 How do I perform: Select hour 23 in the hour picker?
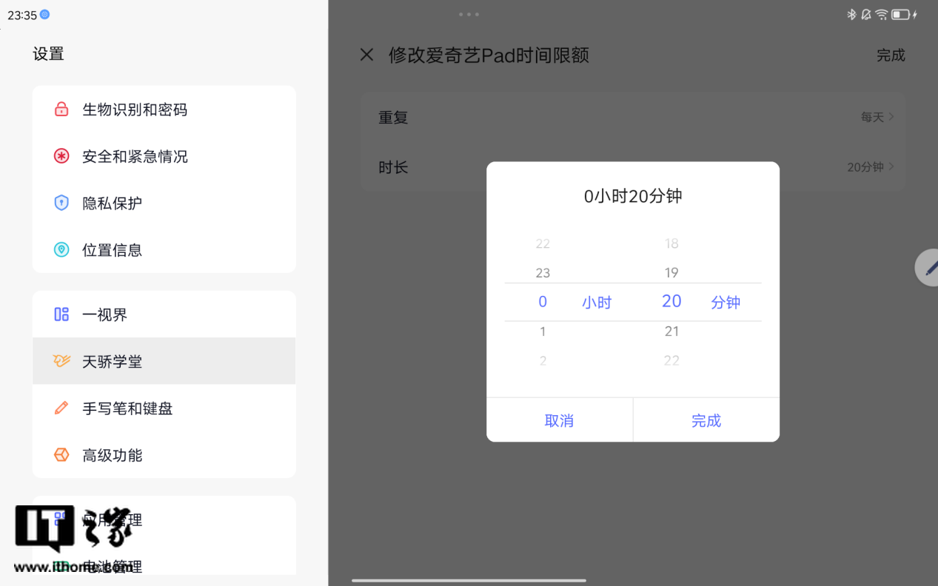point(543,273)
